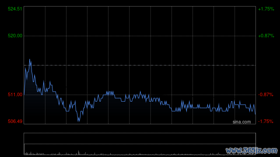Click the -1.75% percentage label

(266, 121)
